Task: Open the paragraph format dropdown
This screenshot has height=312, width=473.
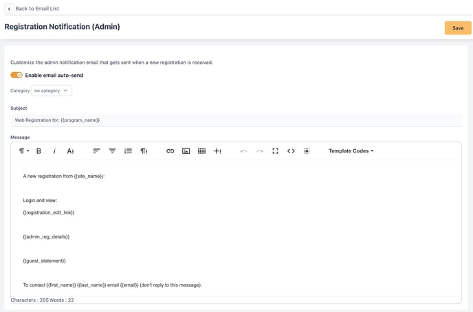Action: pyautogui.click(x=23, y=151)
